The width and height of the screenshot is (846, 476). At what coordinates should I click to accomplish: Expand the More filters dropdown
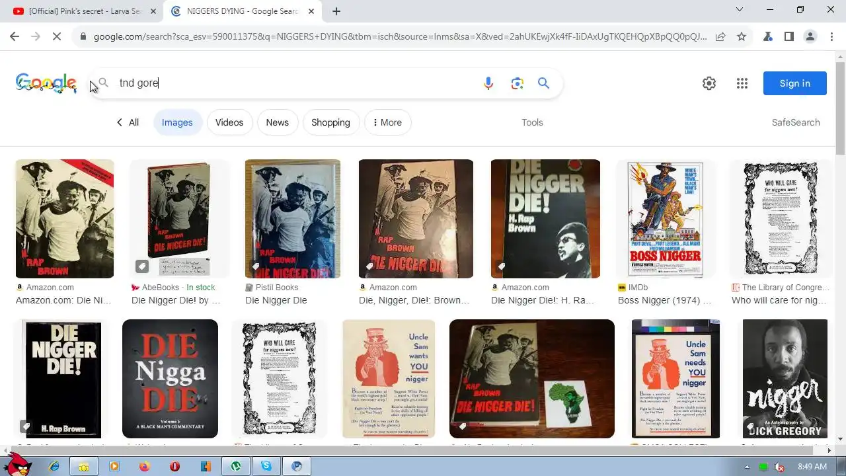[x=388, y=122]
